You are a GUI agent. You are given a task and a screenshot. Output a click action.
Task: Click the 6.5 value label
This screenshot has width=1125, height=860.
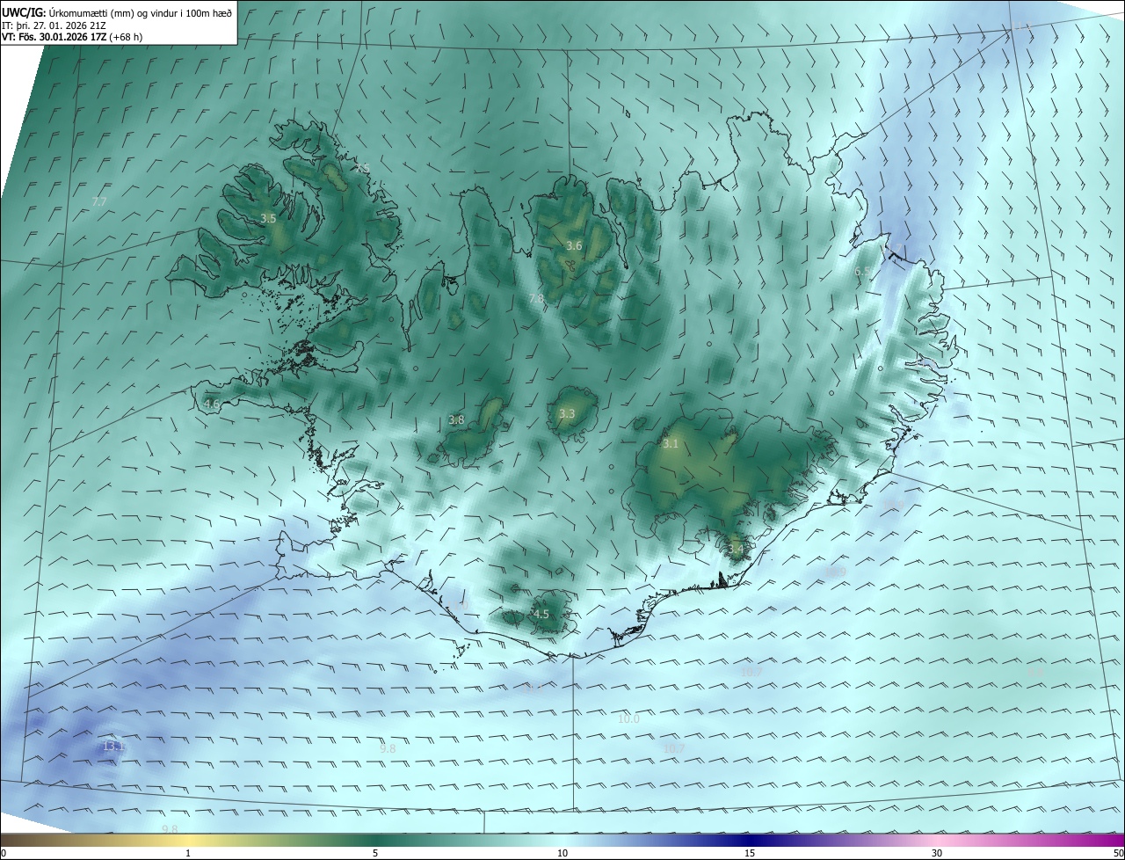click(x=862, y=272)
